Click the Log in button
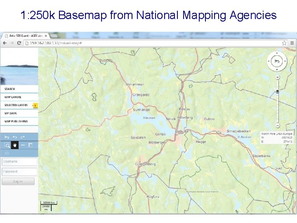 pos(18,181)
